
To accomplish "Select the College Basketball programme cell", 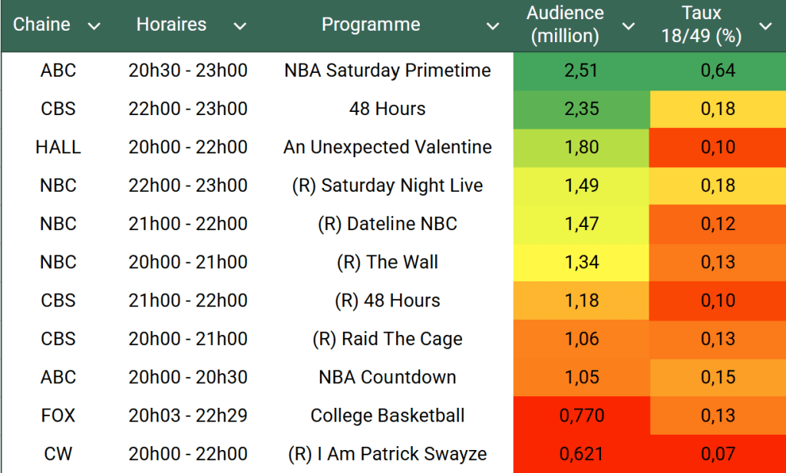I will coord(388,416).
